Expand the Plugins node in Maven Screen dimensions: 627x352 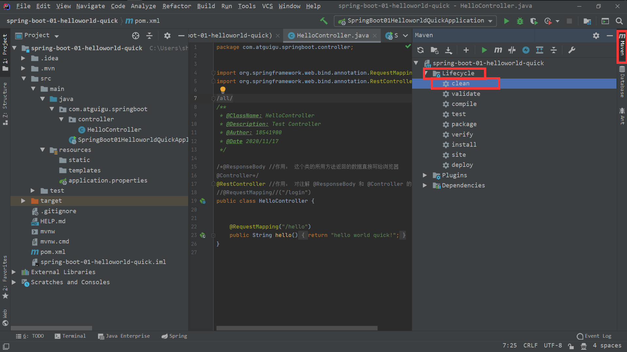425,175
